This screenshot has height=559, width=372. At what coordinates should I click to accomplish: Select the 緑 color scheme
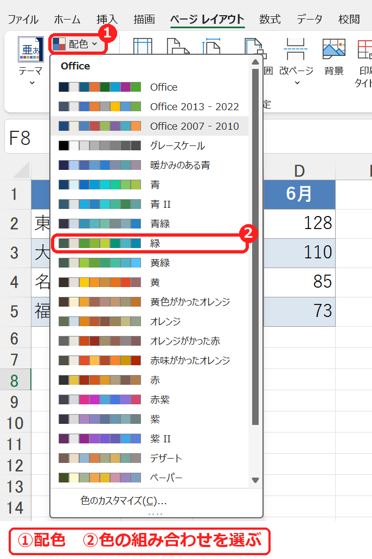pyautogui.click(x=149, y=243)
